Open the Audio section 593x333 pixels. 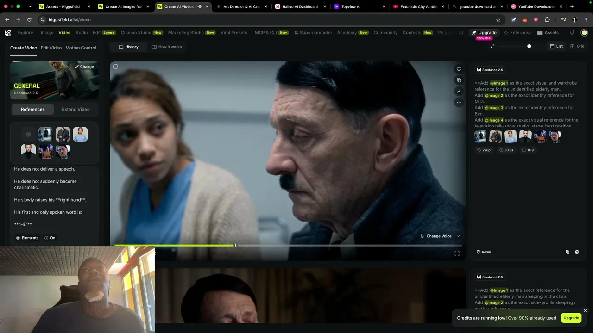[x=82, y=33]
